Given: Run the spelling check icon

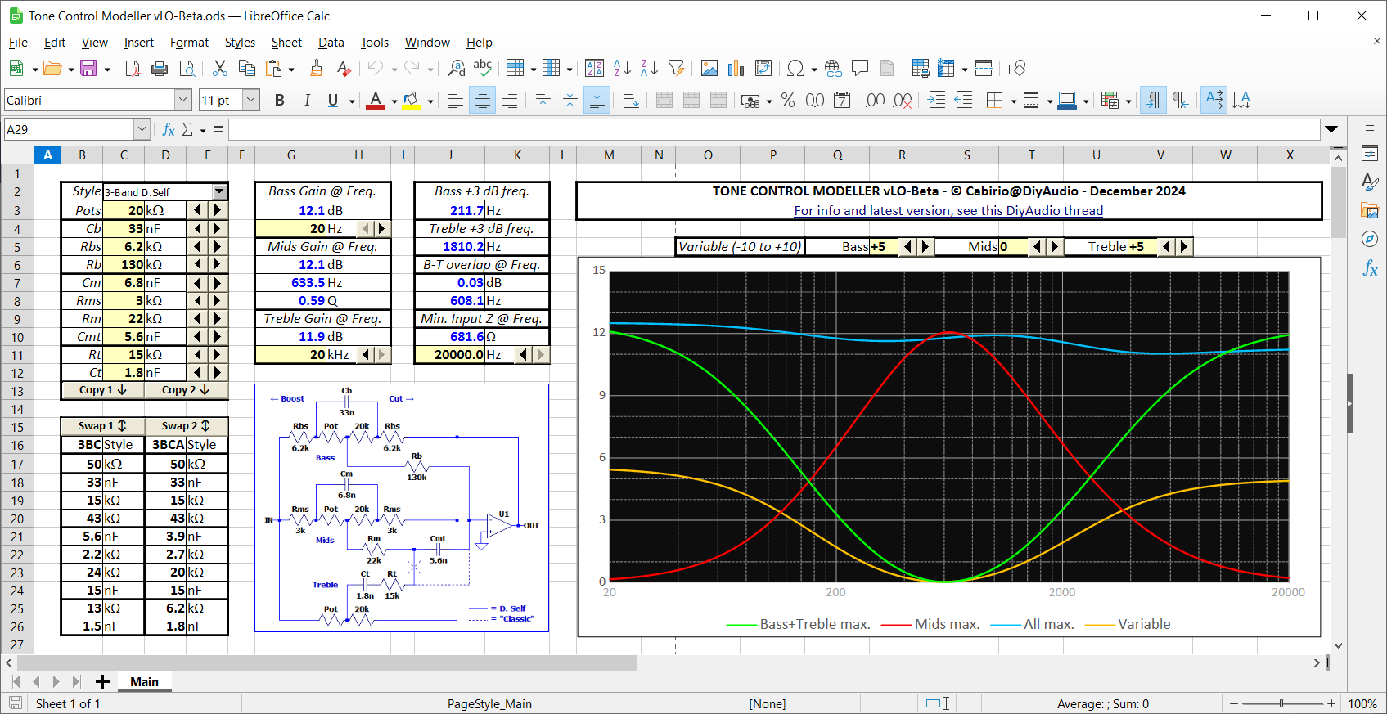Looking at the screenshot, I should click(x=483, y=69).
